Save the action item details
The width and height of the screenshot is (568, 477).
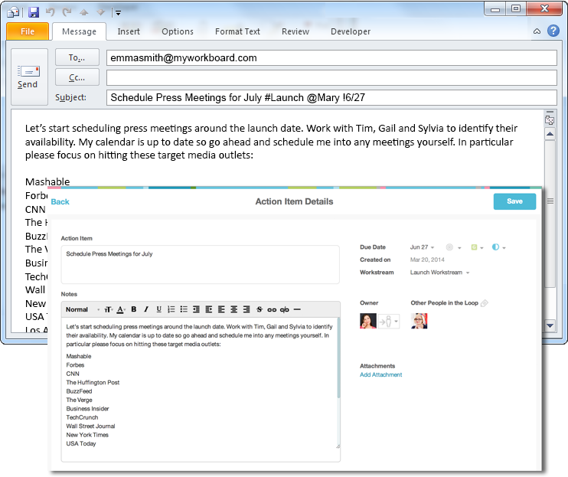[x=514, y=201]
